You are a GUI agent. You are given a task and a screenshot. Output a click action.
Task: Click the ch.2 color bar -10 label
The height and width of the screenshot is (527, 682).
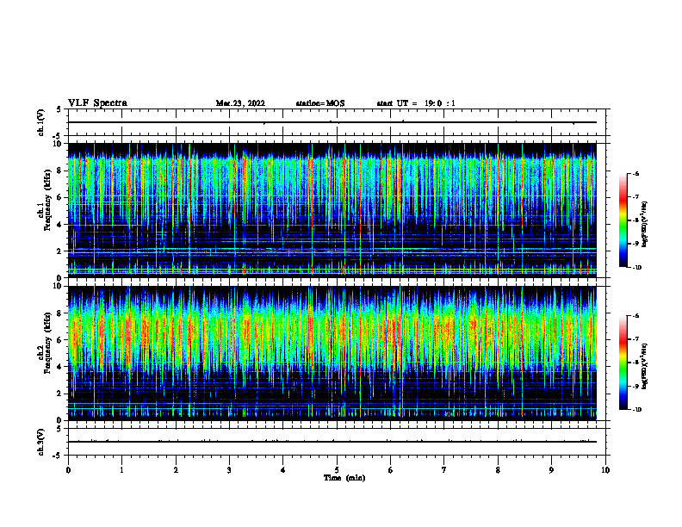[x=636, y=410]
